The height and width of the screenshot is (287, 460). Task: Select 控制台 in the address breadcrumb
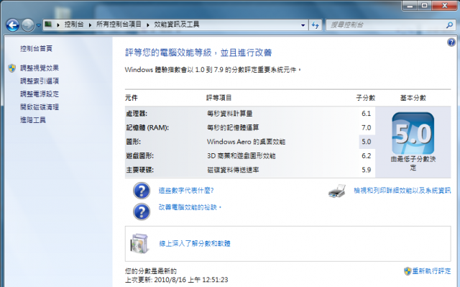pos(74,24)
